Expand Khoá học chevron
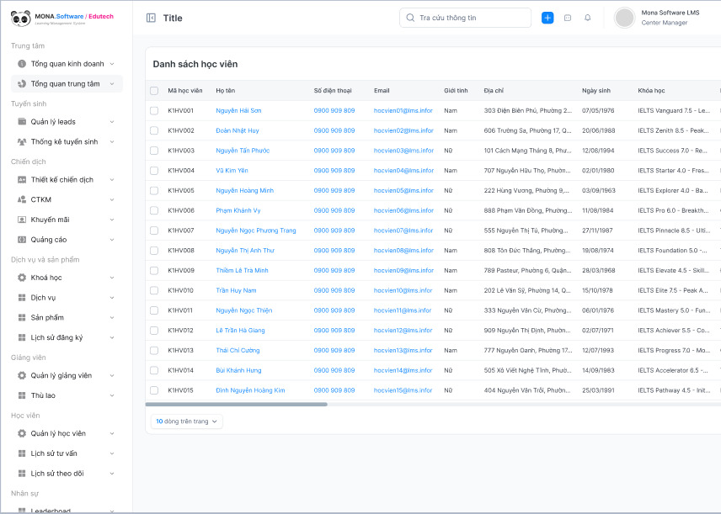Viewport: 721px width, 514px height. pyautogui.click(x=112, y=278)
